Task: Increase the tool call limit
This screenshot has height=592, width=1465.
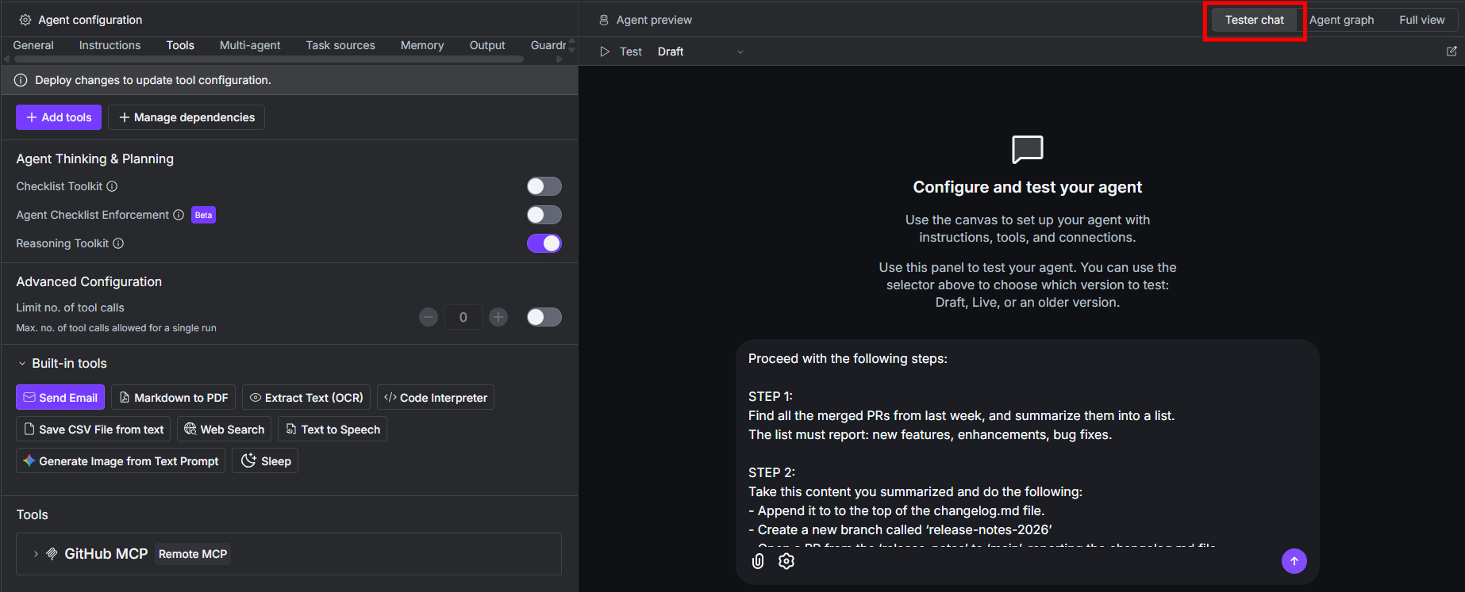Action: [498, 317]
